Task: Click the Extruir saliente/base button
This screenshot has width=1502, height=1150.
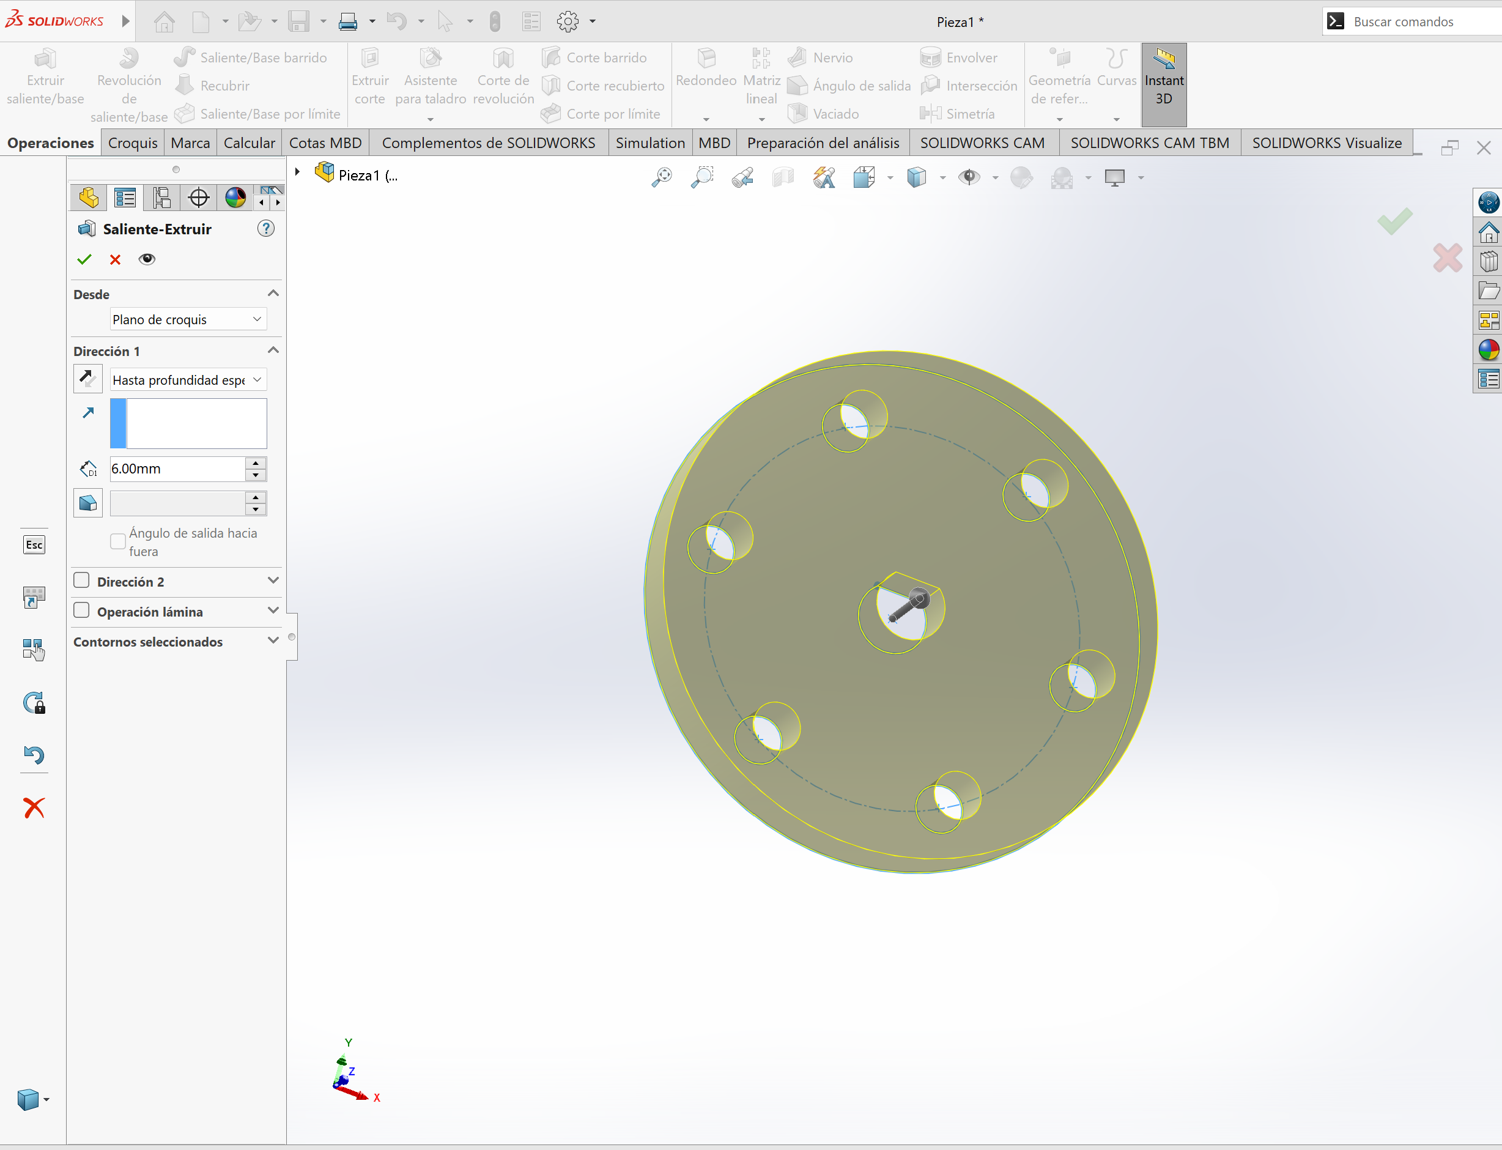Action: [45, 76]
